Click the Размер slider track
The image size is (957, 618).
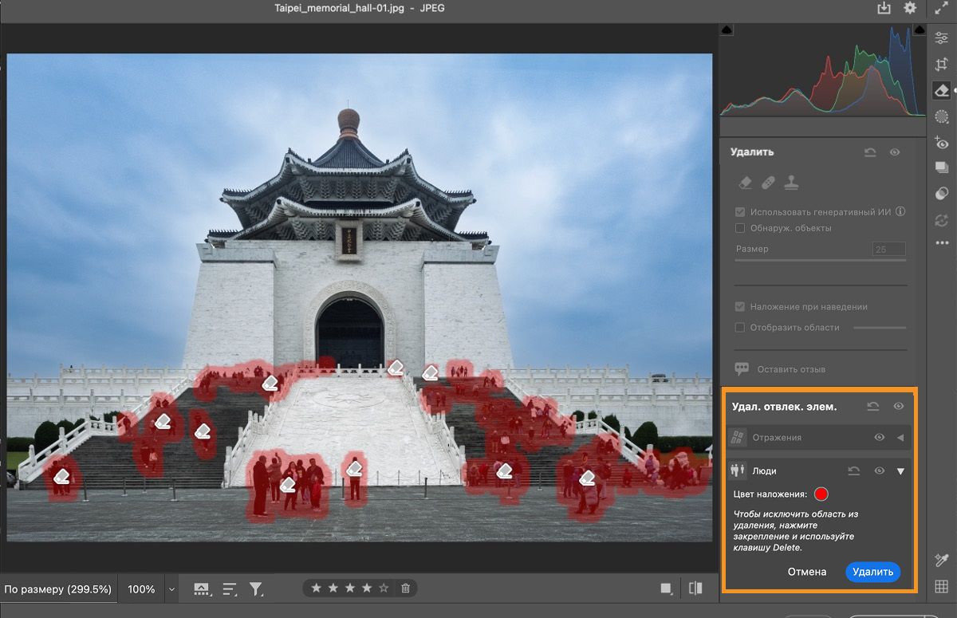(x=821, y=259)
